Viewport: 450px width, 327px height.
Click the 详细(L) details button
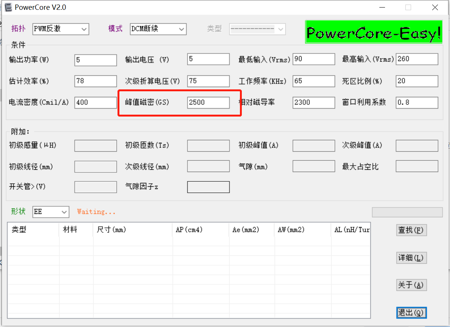click(x=411, y=258)
